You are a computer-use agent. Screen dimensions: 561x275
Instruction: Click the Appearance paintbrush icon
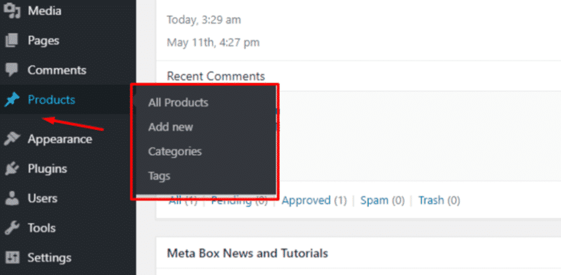12,139
